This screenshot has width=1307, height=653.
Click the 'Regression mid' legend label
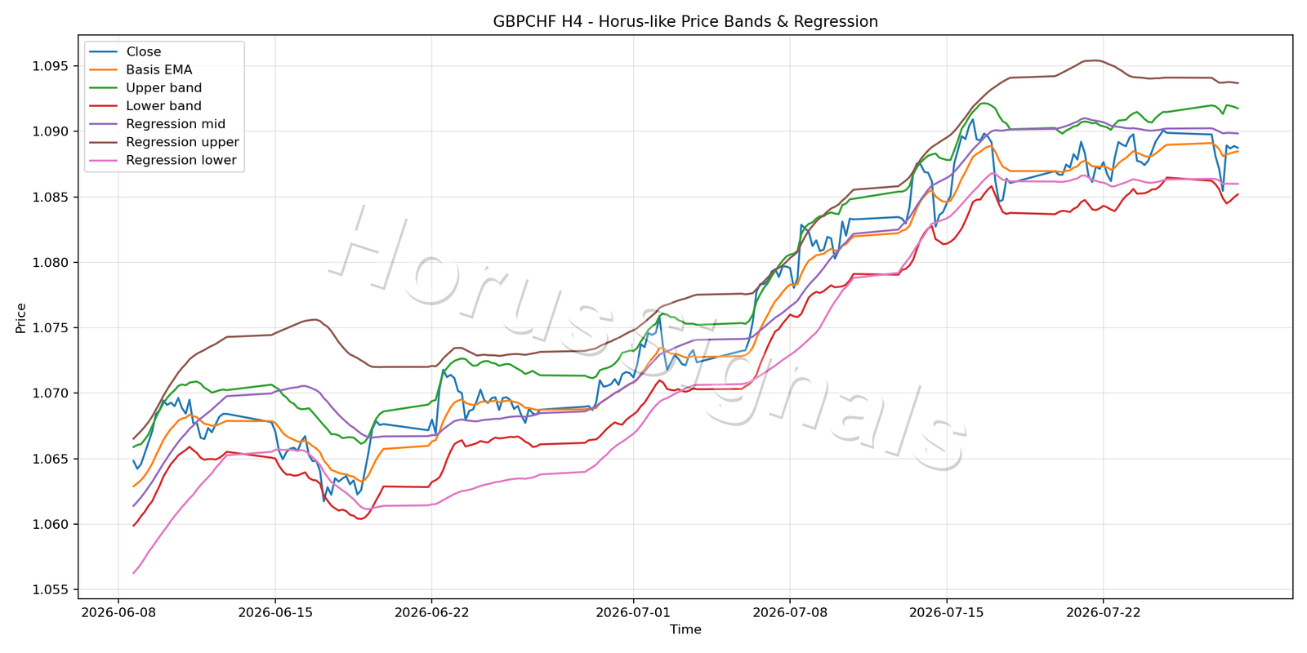176,124
